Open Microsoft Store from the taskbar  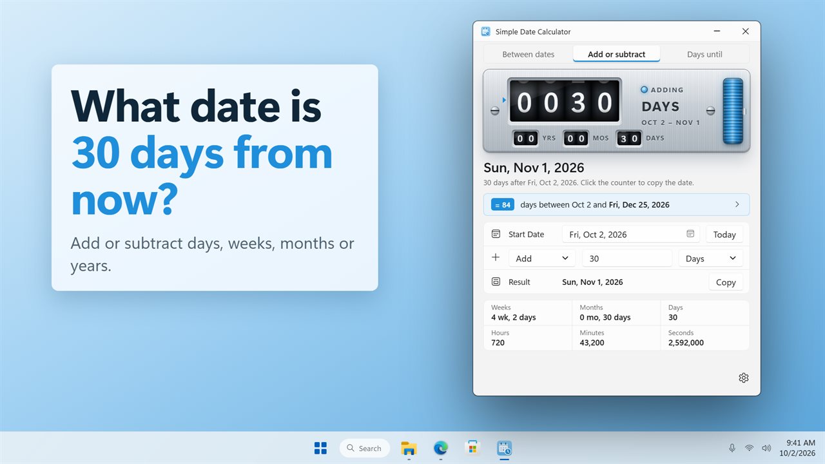[472, 448]
